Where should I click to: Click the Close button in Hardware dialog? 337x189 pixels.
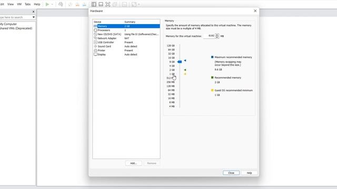(x=231, y=173)
